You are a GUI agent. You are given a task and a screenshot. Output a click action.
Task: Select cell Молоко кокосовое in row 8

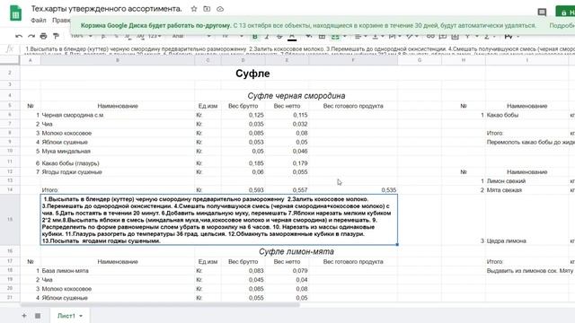118,133
